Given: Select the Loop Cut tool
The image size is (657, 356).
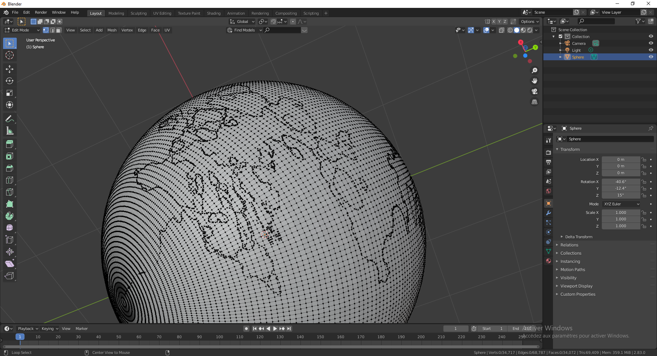Looking at the screenshot, I should [x=10, y=180].
